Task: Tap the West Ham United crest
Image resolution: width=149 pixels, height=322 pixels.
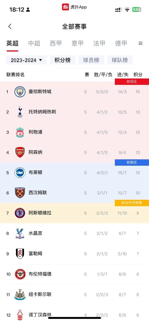Action: pyautogui.click(x=20, y=193)
